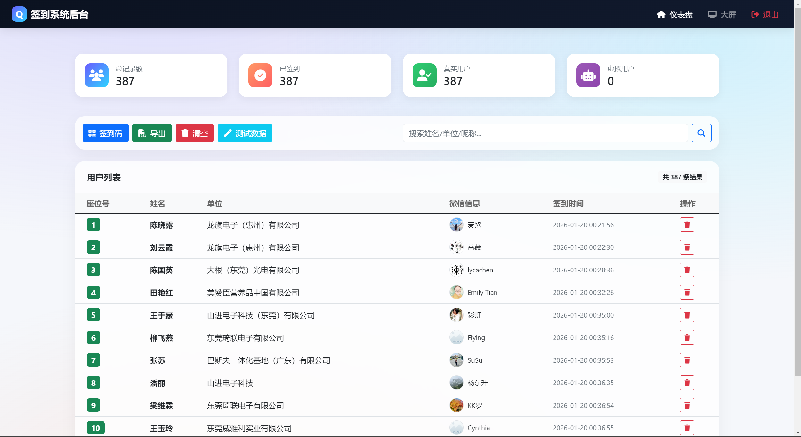The height and width of the screenshot is (437, 801).
Task: Delete the row for 梁维霖
Action: click(687, 405)
